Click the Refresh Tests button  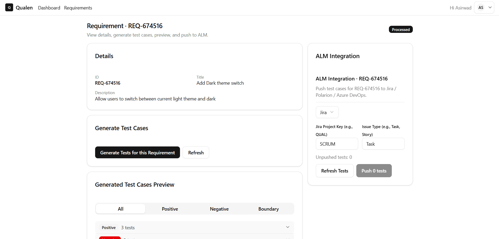coord(335,171)
